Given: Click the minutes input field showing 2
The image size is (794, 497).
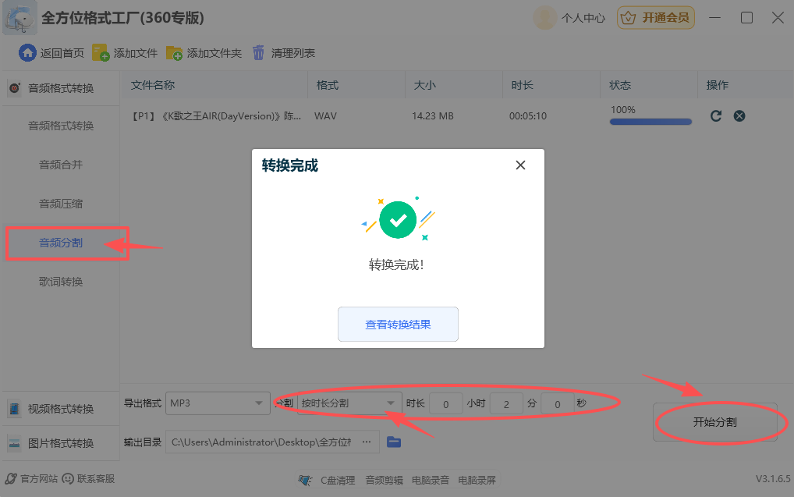Looking at the screenshot, I should [505, 403].
